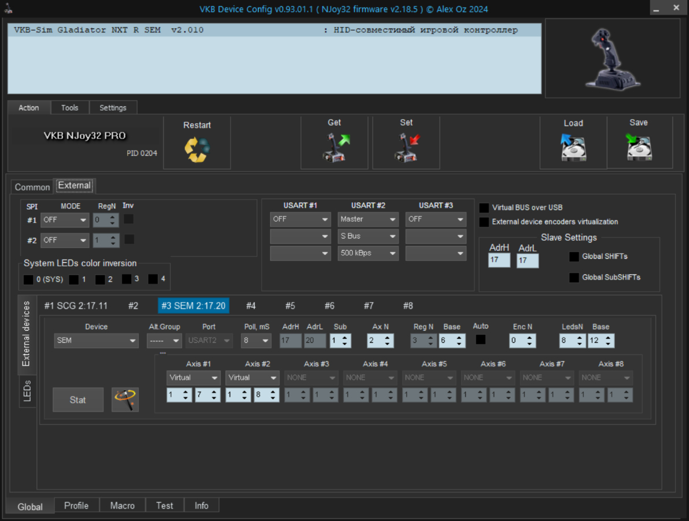This screenshot has width=689, height=521.
Task: Toggle Global SubSHIFTs checkbox
Action: point(574,277)
